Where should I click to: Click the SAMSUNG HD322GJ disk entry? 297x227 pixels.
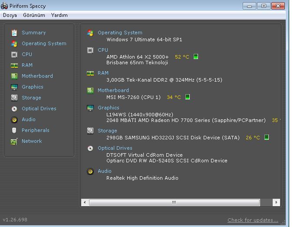click(x=173, y=138)
